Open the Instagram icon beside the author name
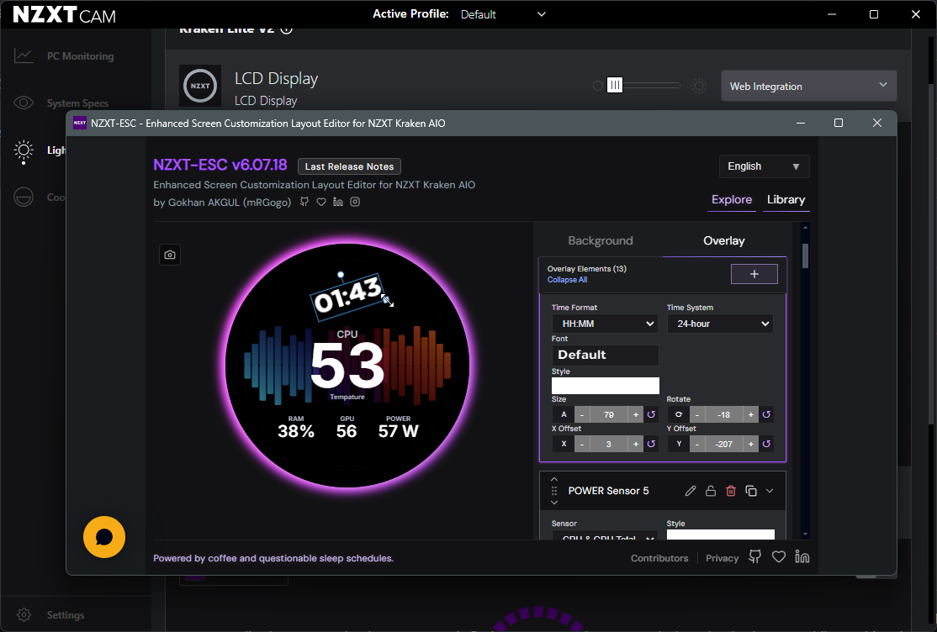This screenshot has width=937, height=632. (x=355, y=202)
